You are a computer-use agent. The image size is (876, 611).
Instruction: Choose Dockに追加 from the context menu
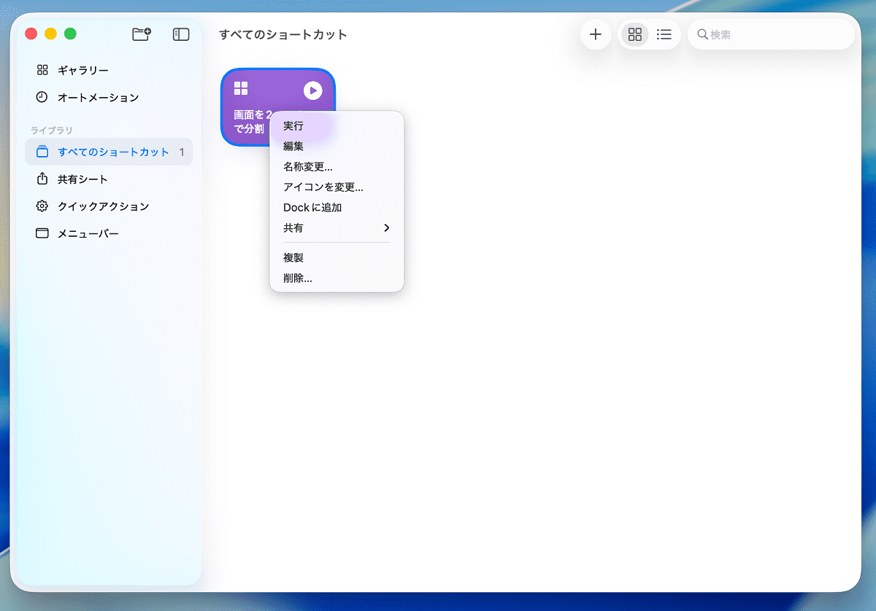(x=337, y=207)
